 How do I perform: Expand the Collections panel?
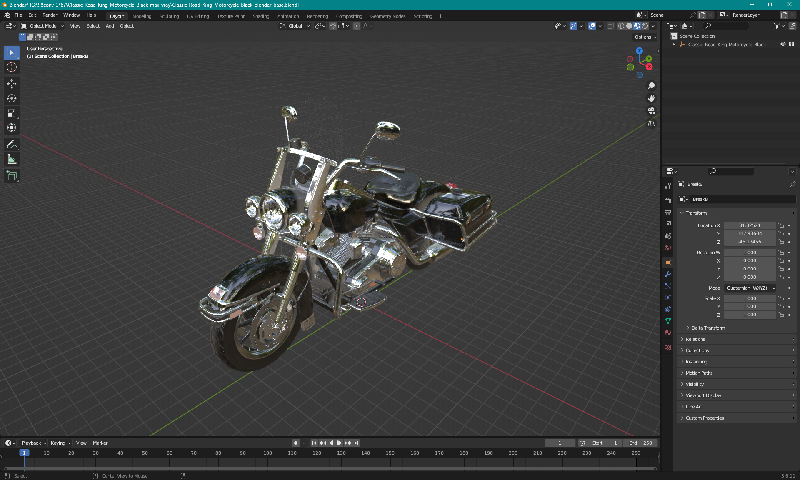click(x=697, y=350)
